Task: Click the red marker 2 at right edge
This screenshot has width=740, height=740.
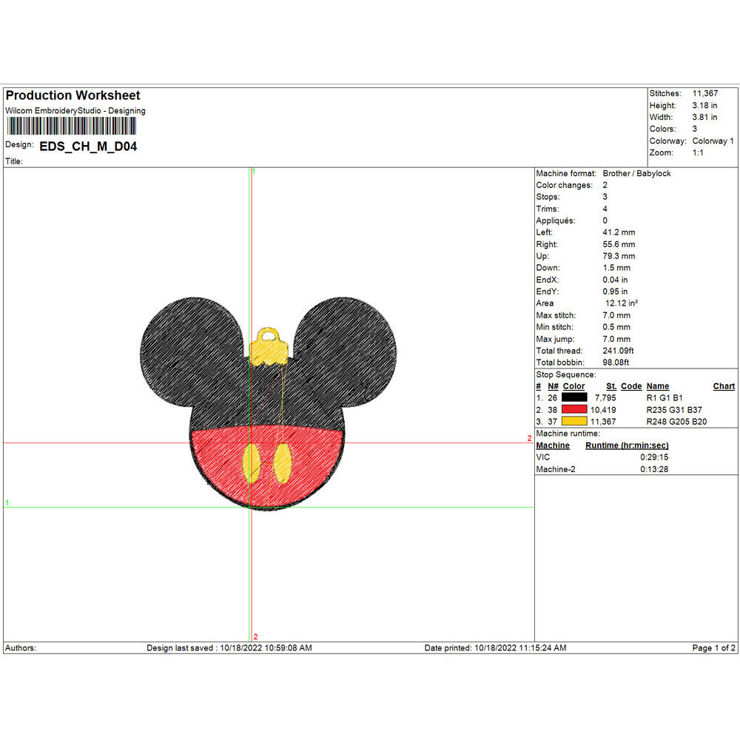Action: tap(529, 438)
